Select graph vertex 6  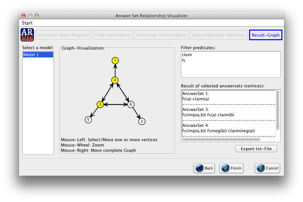(x=131, y=104)
